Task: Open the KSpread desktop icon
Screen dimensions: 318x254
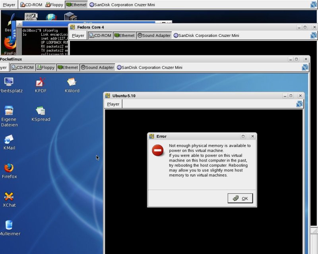Action: (x=41, y=111)
